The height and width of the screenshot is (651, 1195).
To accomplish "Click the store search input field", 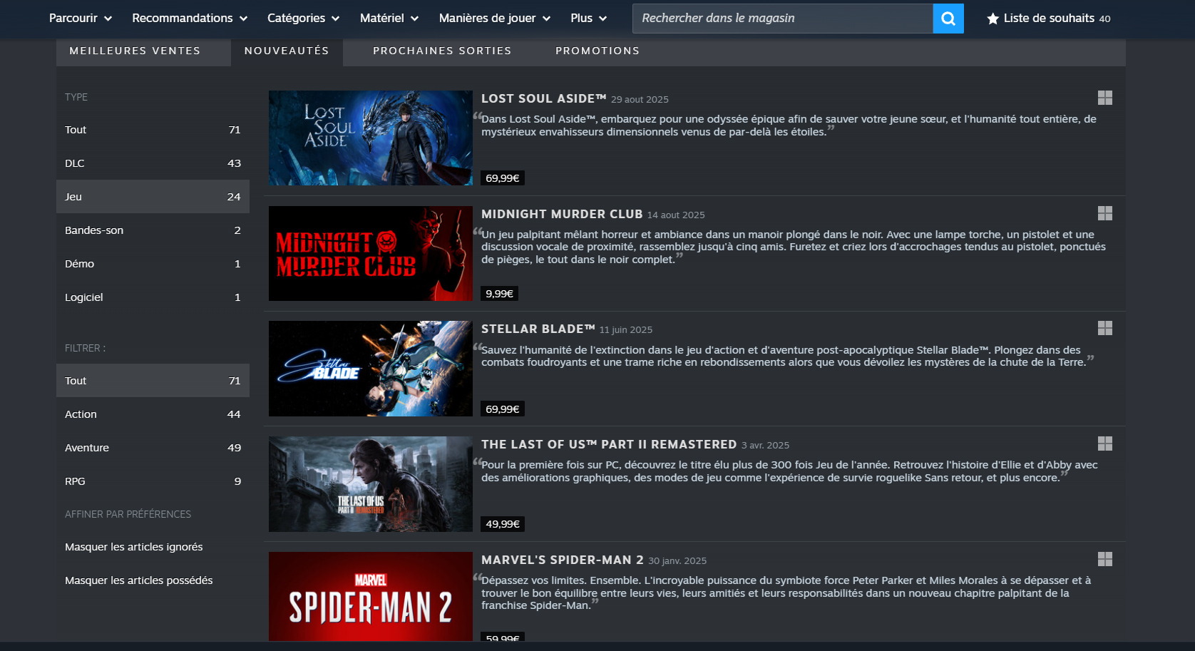I will (x=782, y=19).
